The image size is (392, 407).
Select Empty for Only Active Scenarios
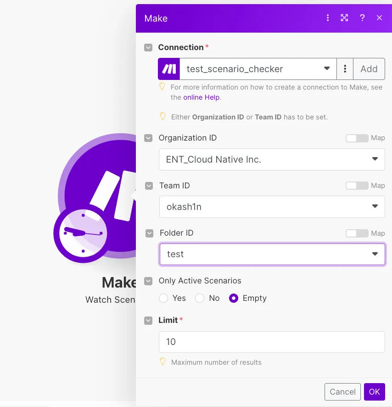coord(234,298)
